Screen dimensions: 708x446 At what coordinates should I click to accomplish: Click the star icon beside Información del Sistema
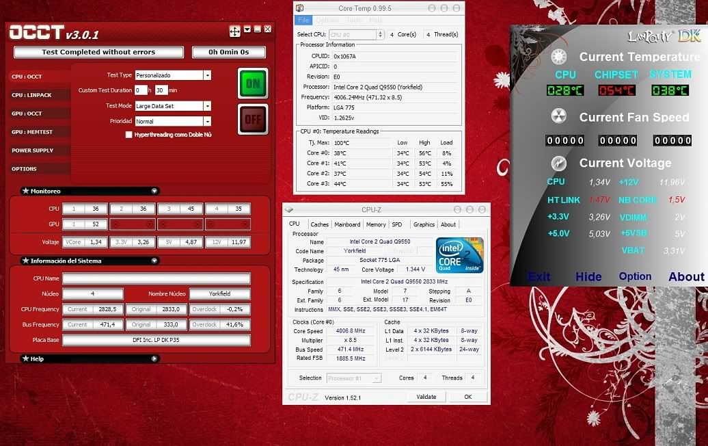[26, 261]
